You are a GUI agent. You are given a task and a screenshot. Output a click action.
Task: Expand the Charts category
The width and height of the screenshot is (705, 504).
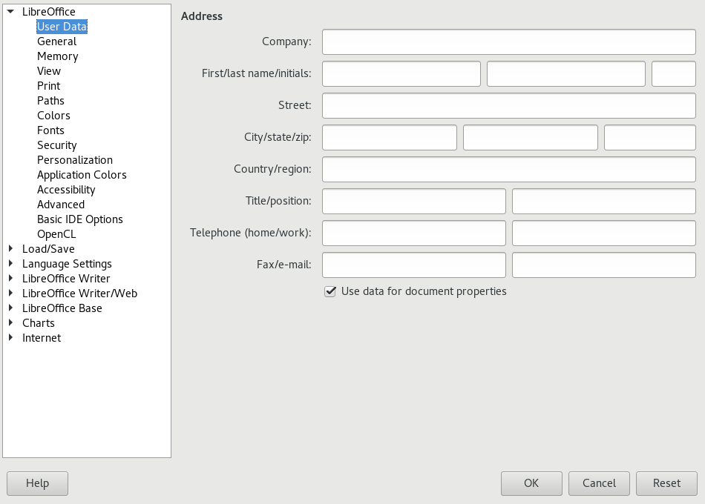(x=11, y=323)
